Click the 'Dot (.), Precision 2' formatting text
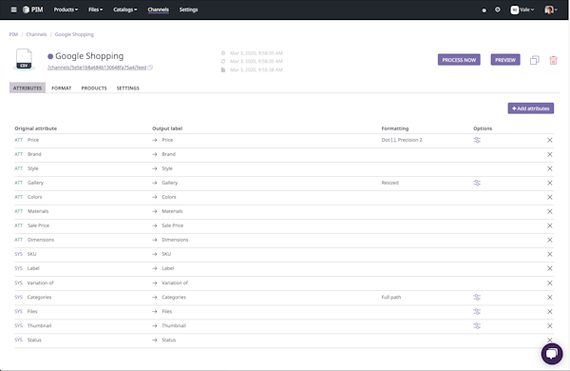Screen dimensions: 570x371 (402, 140)
